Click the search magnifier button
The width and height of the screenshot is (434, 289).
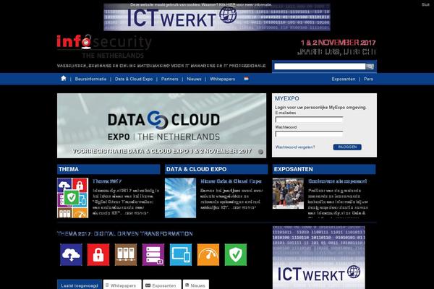point(370,66)
